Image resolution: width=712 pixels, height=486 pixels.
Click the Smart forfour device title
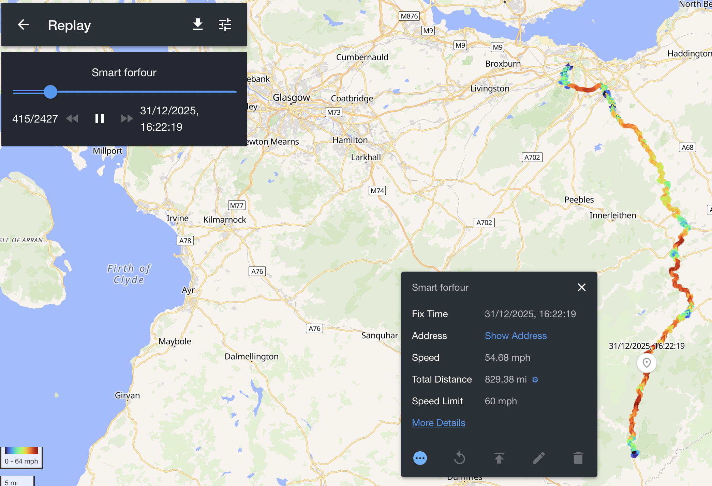(124, 72)
